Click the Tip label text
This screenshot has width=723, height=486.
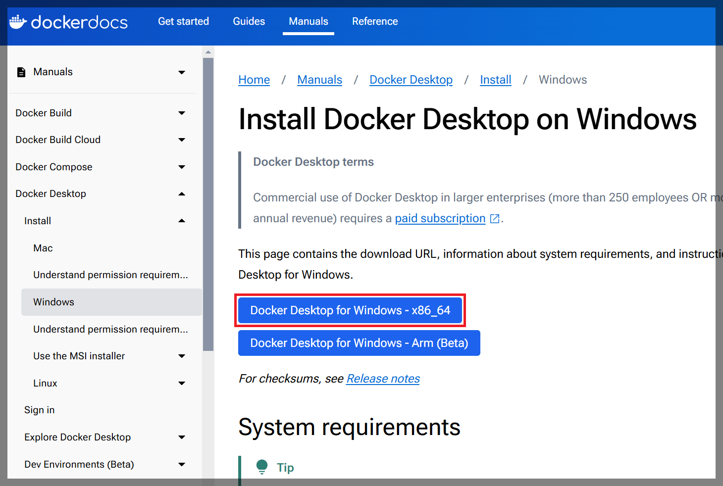pos(285,468)
